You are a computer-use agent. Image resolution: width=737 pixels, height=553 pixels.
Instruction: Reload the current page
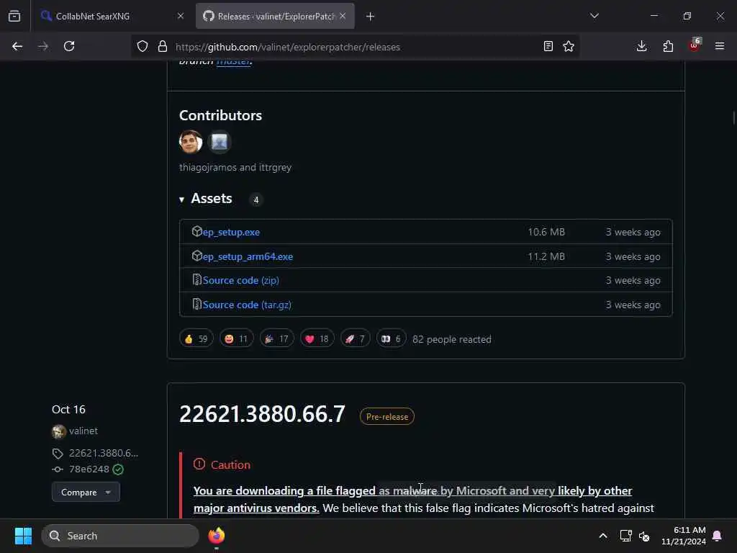pyautogui.click(x=69, y=46)
